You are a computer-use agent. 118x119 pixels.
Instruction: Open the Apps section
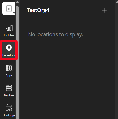9,71
